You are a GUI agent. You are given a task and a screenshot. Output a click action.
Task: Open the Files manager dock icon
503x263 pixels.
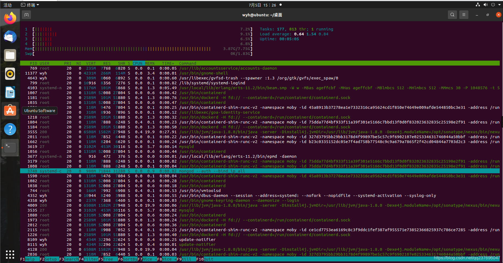coord(10,55)
